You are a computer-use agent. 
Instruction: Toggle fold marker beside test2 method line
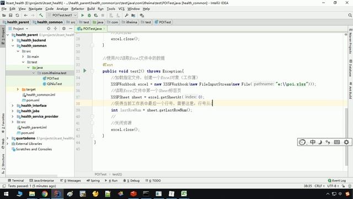[x=92, y=71]
